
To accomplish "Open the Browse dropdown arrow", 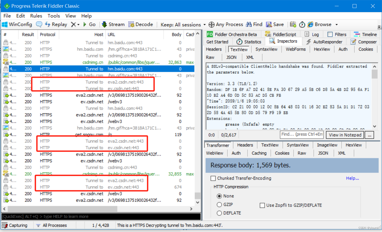I will coord(337,25).
